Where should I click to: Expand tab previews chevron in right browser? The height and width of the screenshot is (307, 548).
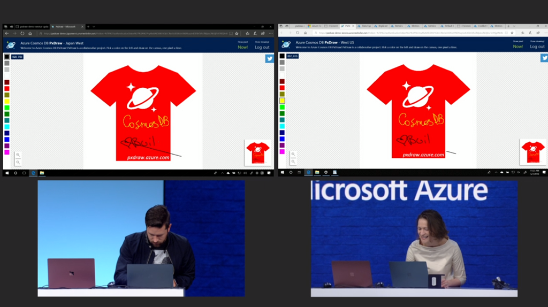coord(514,26)
